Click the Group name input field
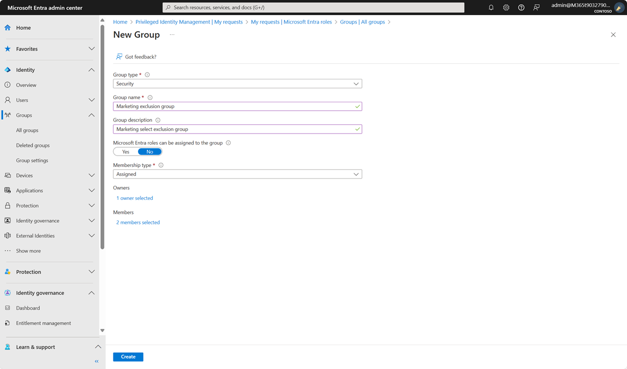627x369 pixels. [237, 106]
